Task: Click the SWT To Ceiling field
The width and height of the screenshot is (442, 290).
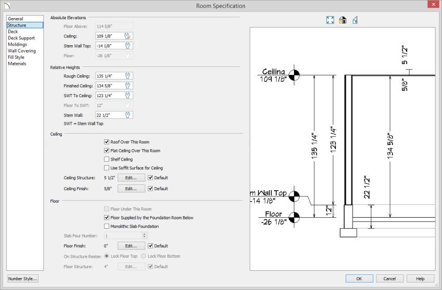Action: 114,96
